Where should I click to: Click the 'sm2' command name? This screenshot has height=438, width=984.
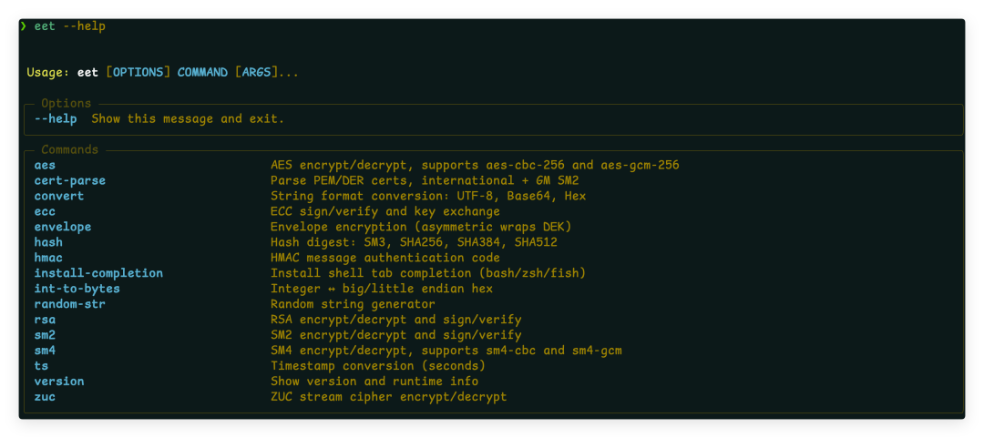click(x=46, y=335)
